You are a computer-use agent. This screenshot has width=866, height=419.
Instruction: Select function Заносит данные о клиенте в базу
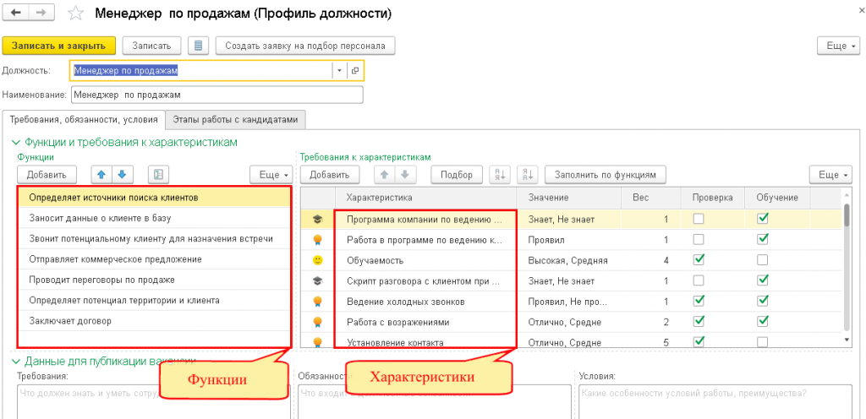(155, 218)
